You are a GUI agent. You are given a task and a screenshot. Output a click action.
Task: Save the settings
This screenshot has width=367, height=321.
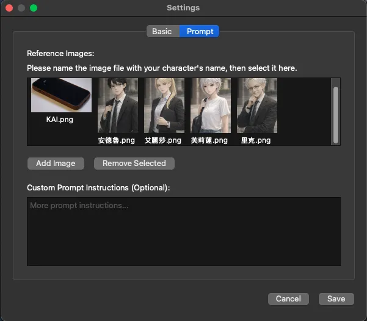(x=336, y=298)
